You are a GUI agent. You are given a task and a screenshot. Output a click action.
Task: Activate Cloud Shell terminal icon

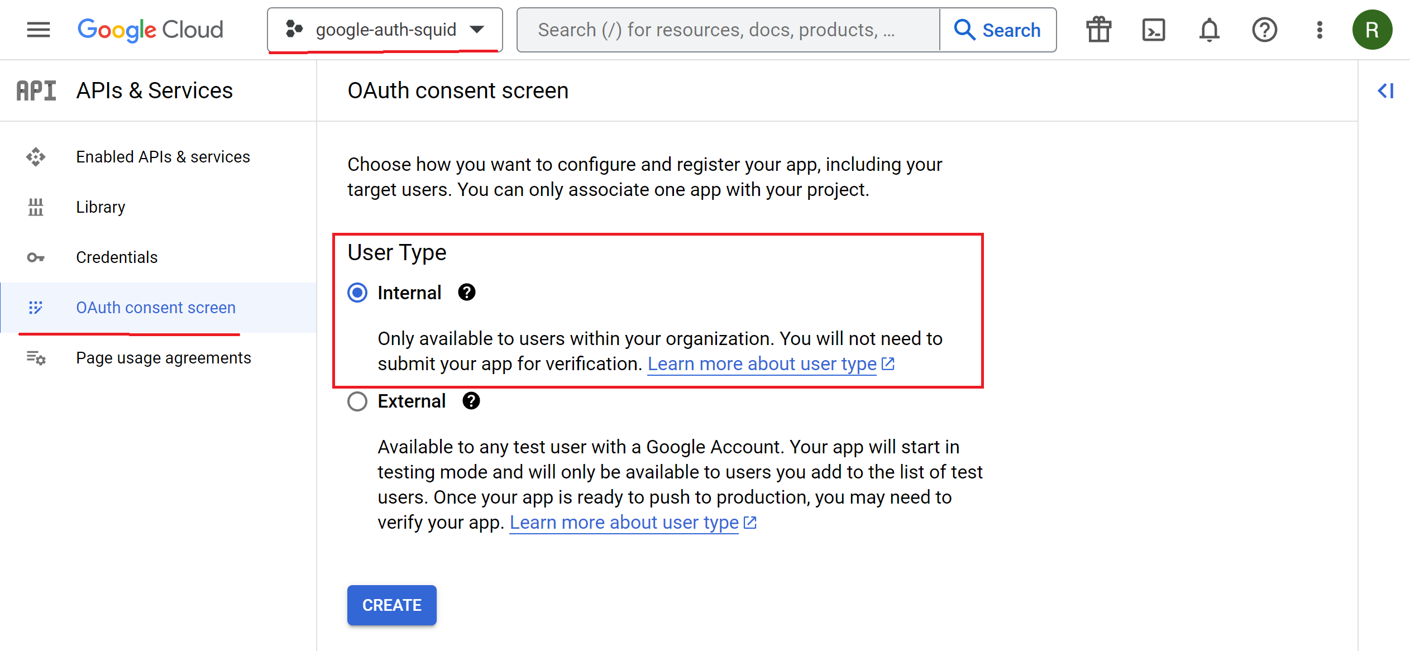pos(1154,30)
